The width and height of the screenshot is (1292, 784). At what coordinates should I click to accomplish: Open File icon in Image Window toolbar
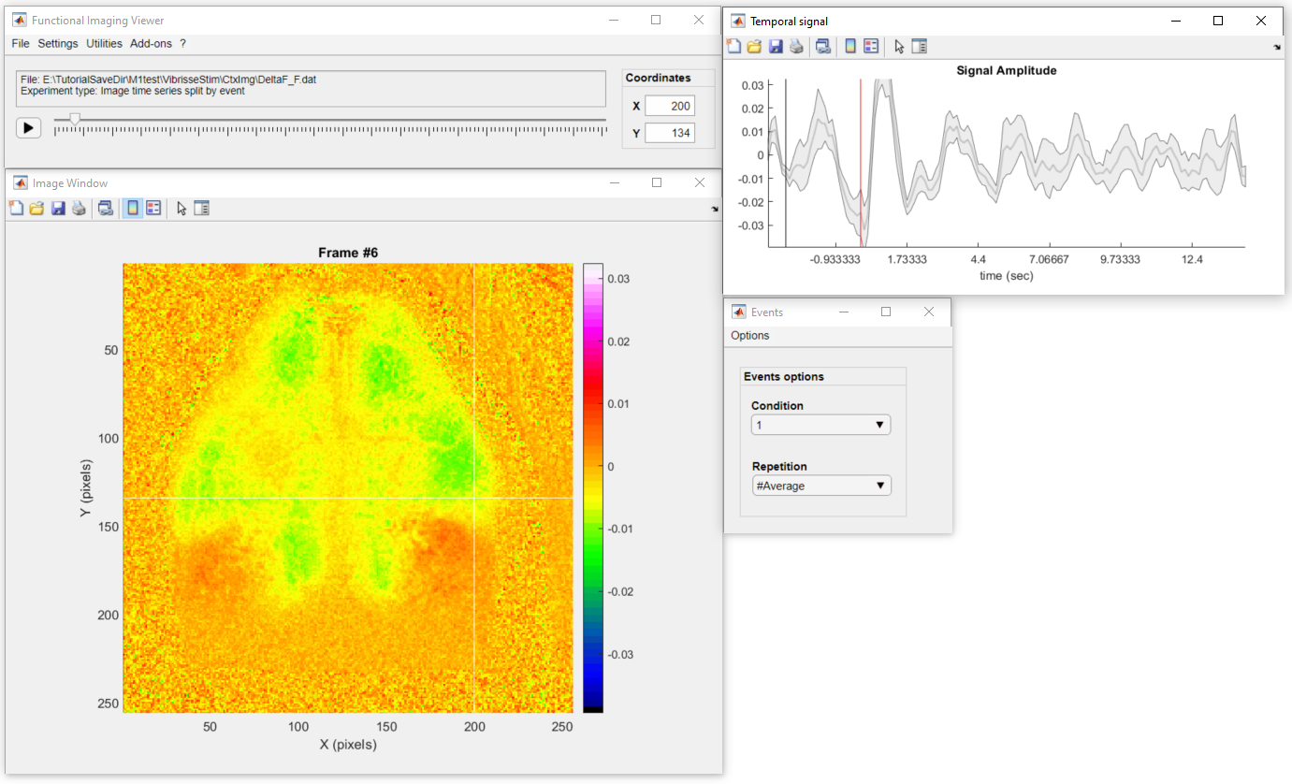(36, 208)
